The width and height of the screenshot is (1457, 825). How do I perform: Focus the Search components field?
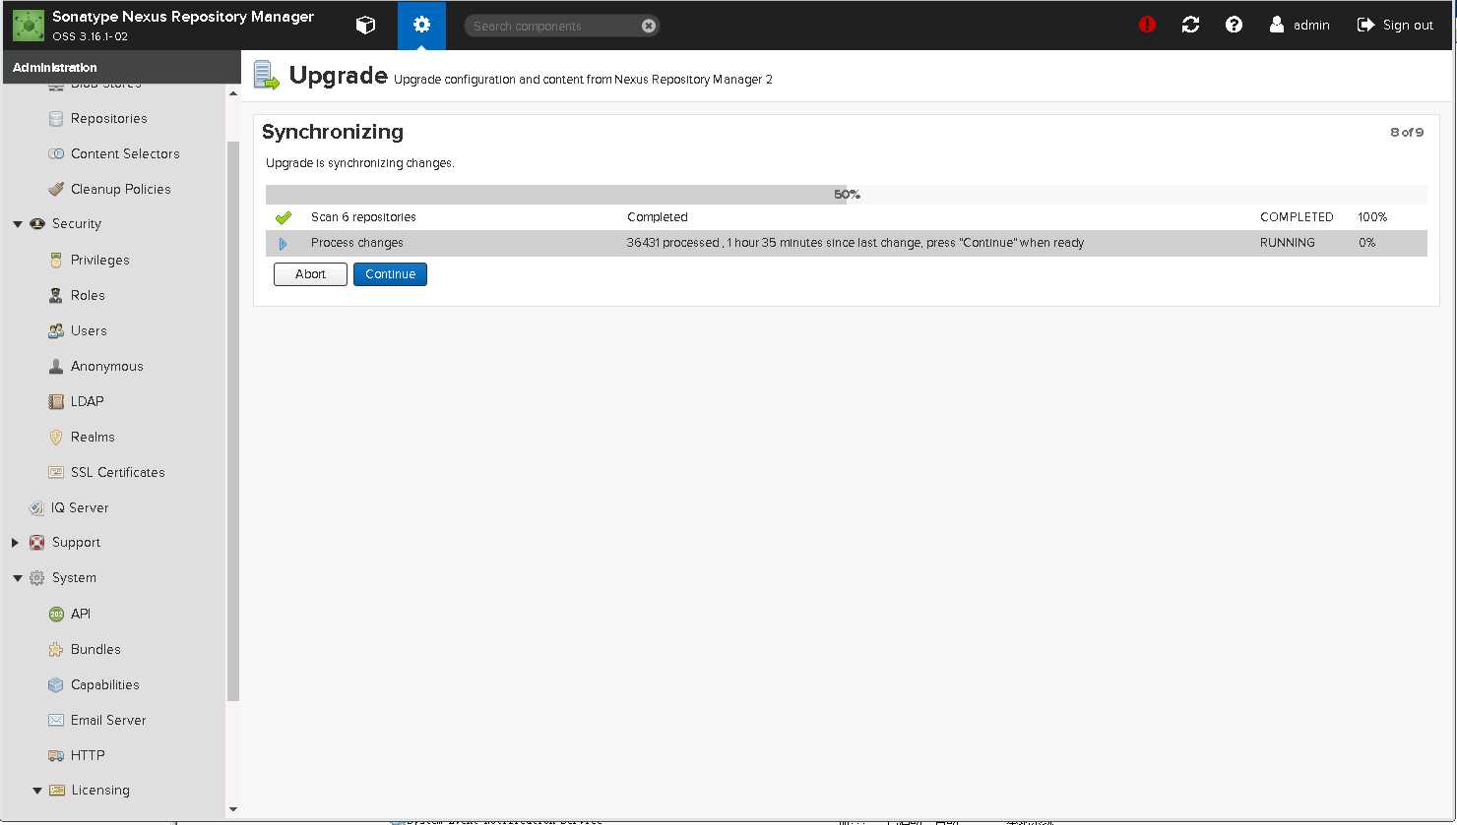[x=553, y=26]
